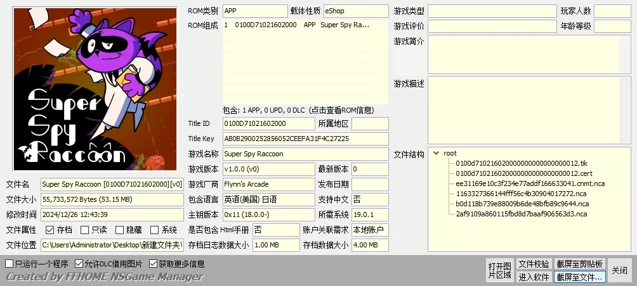Click 截屏至文件... button
The height and width of the screenshot is (286, 637).
tap(580, 277)
